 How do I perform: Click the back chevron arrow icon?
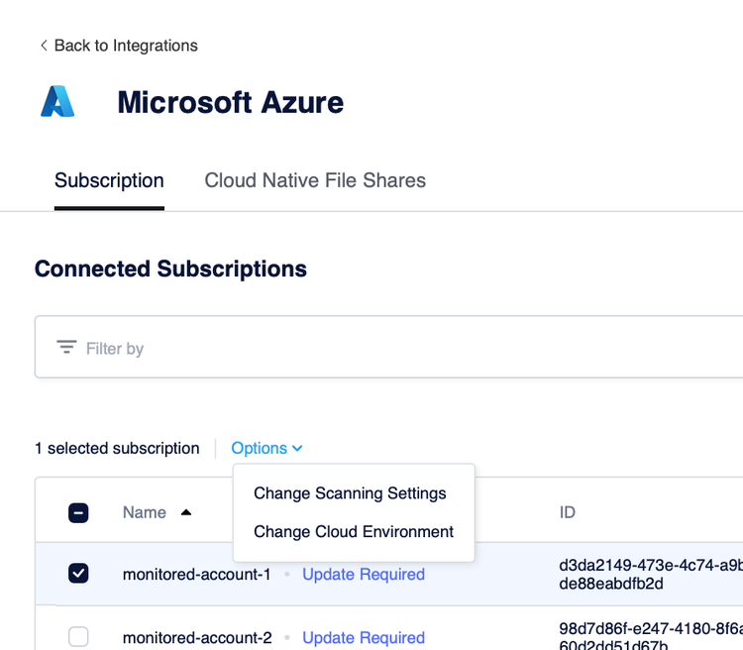pyautogui.click(x=44, y=46)
